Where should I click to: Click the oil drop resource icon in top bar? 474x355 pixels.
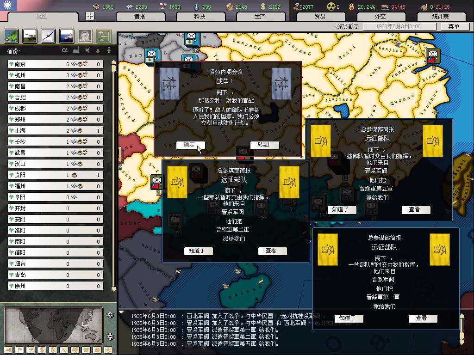197,6
